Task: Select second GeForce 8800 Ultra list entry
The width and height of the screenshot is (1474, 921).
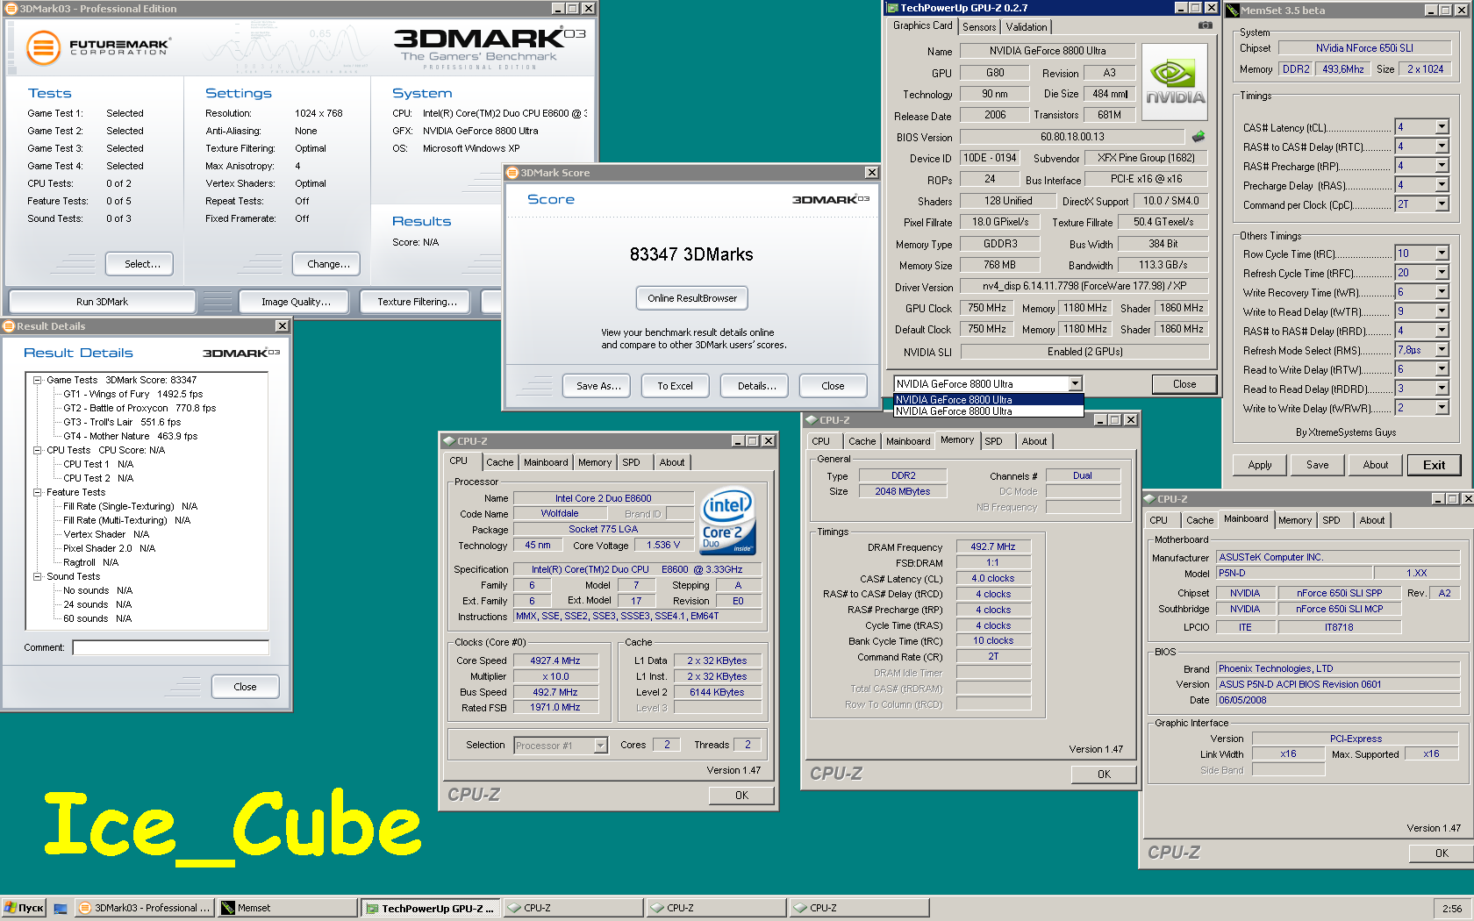Action: point(989,411)
